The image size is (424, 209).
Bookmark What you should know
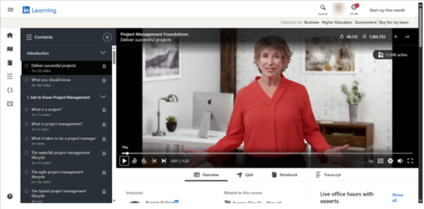click(104, 80)
